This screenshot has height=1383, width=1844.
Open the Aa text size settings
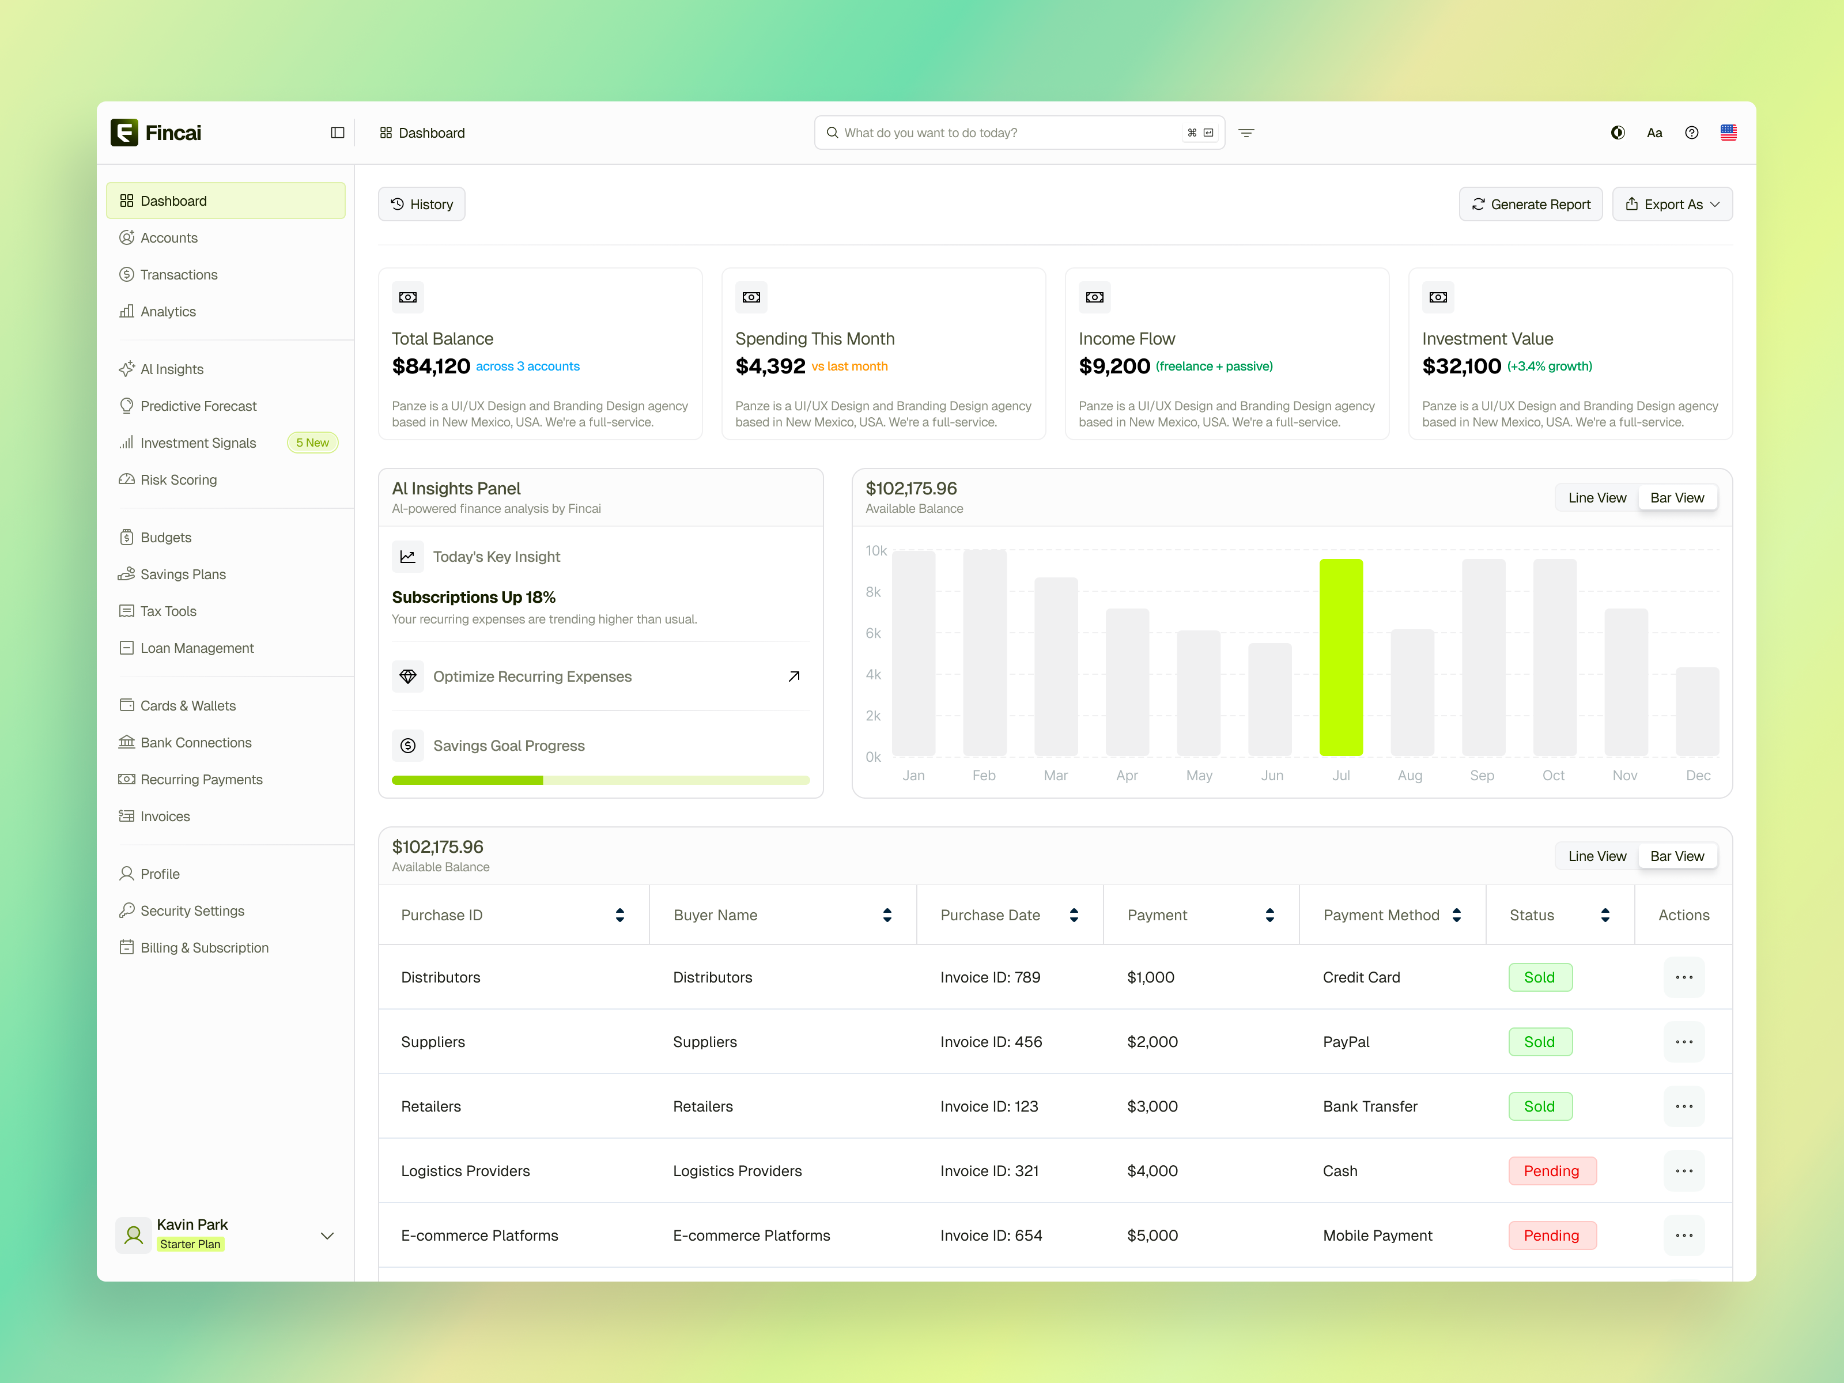[x=1655, y=132]
